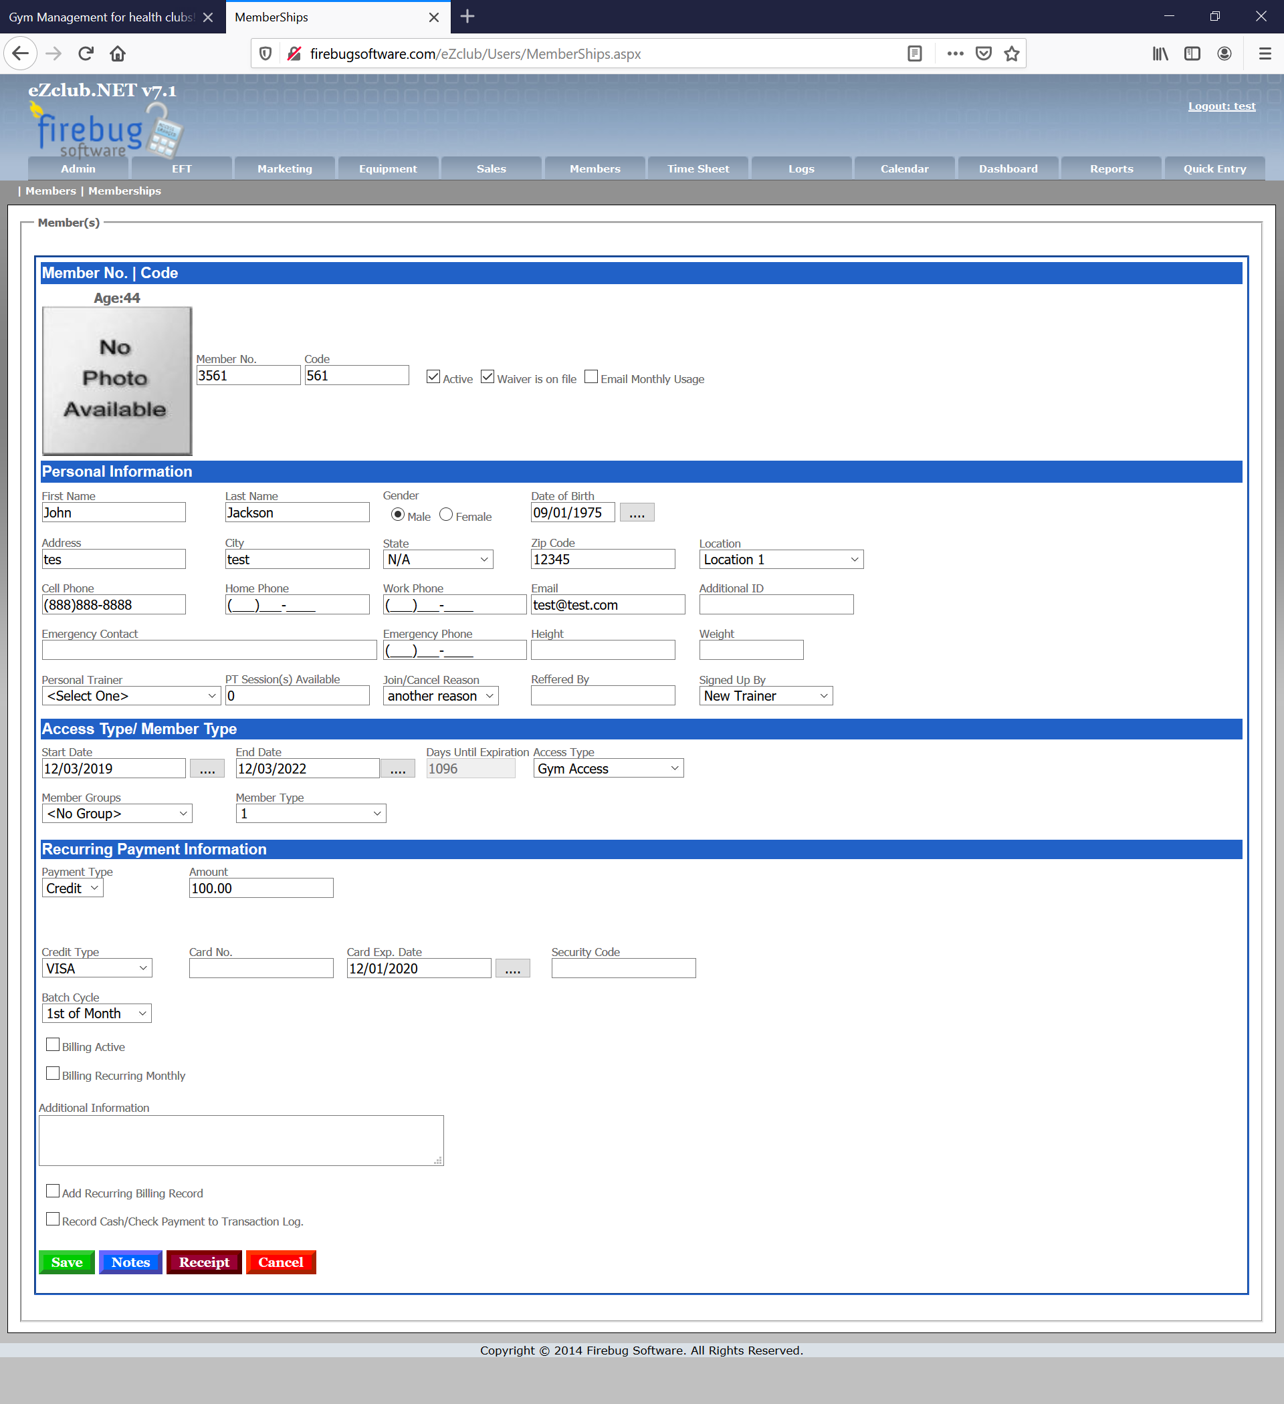Screen dimensions: 1284x1404
Task: Click the calendar icon next to End Date
Action: pos(400,768)
